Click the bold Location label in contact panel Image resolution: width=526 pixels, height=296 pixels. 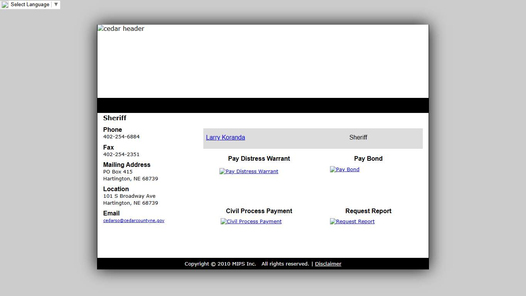pos(116,189)
